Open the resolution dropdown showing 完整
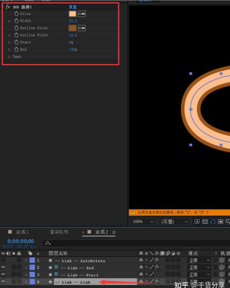Image resolution: width=230 pixels, height=288 pixels. click(173, 222)
